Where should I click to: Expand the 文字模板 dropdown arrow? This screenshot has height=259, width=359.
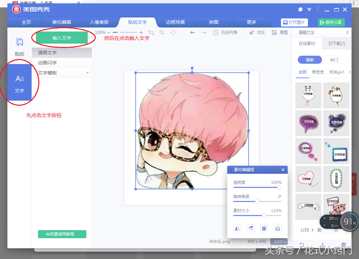(87, 73)
